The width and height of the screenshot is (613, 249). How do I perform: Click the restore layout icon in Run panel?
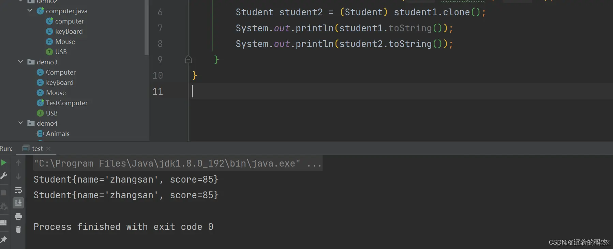coord(3,223)
